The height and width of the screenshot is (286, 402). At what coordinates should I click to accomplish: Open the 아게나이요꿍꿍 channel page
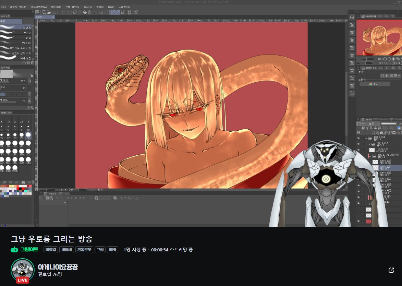click(58, 267)
